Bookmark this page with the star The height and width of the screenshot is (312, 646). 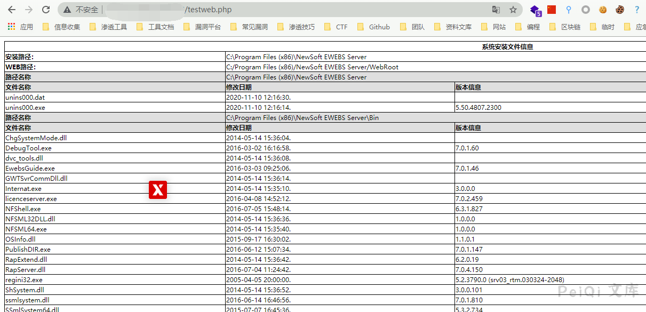[513, 10]
